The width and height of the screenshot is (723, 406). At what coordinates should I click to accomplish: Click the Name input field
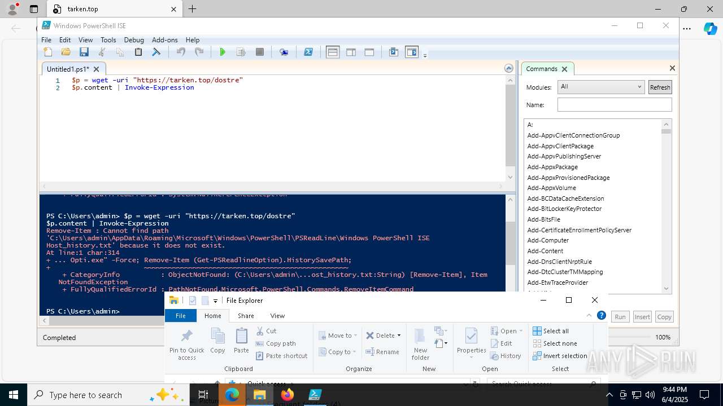[615, 105]
